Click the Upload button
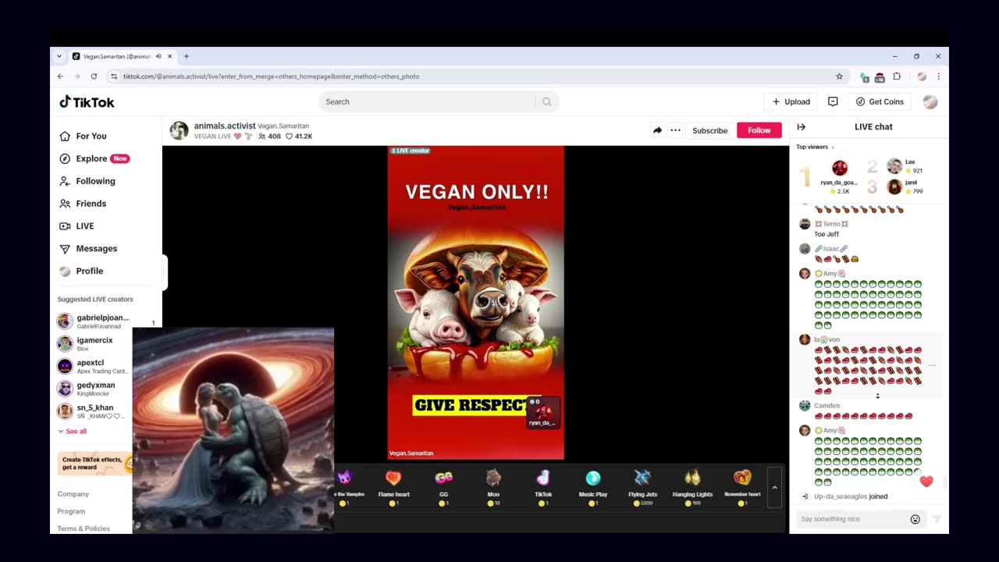 (791, 101)
